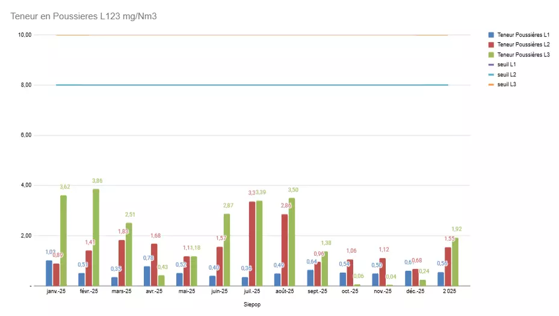Click the blue L1 bar for janv.-25
The height and width of the screenshot is (316, 559).
(x=49, y=273)
